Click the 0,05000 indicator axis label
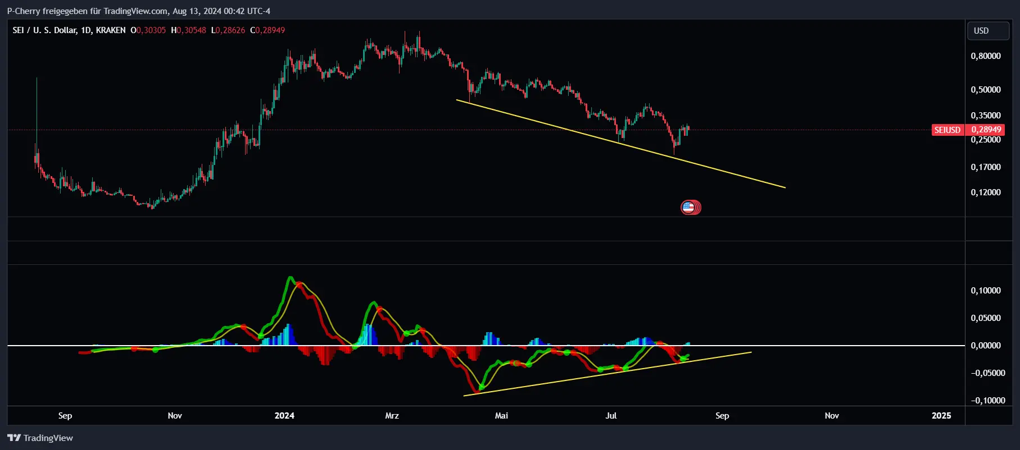This screenshot has width=1020, height=450. [986, 318]
